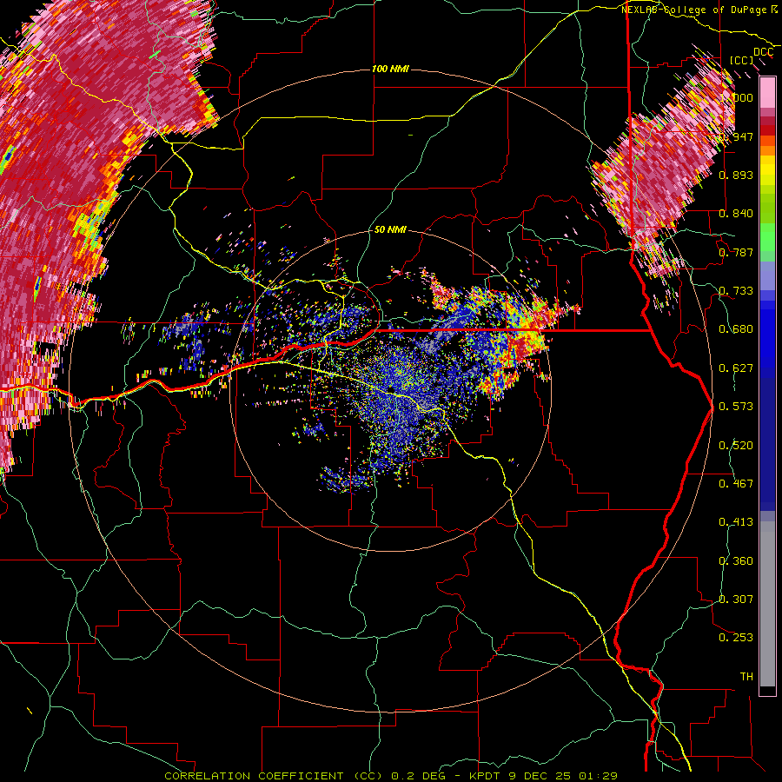Click the 0.893 legend value

click(736, 175)
